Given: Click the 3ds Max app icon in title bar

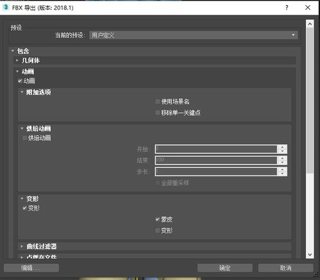Looking at the screenshot, I should (x=6, y=7).
